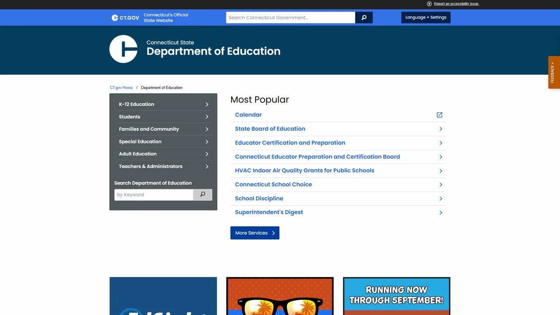Open Superintendent's Digest link
The image size is (560, 315).
point(269,212)
